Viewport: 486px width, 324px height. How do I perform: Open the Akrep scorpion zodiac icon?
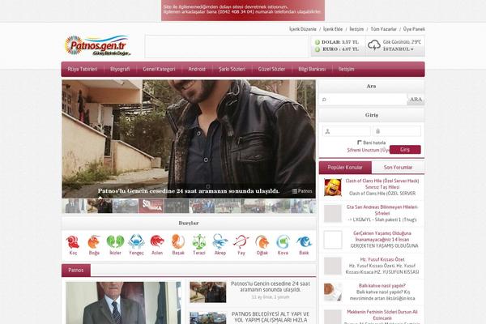coord(220,241)
